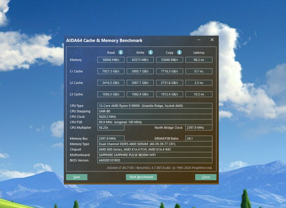Select L1 Cache write value 3995.7 GB/s
This screenshot has width=286, height=208.
140,71
